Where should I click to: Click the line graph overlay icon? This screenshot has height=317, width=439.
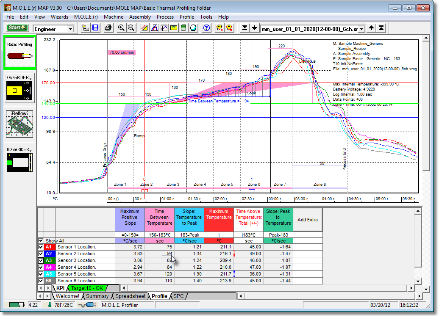tap(164, 28)
